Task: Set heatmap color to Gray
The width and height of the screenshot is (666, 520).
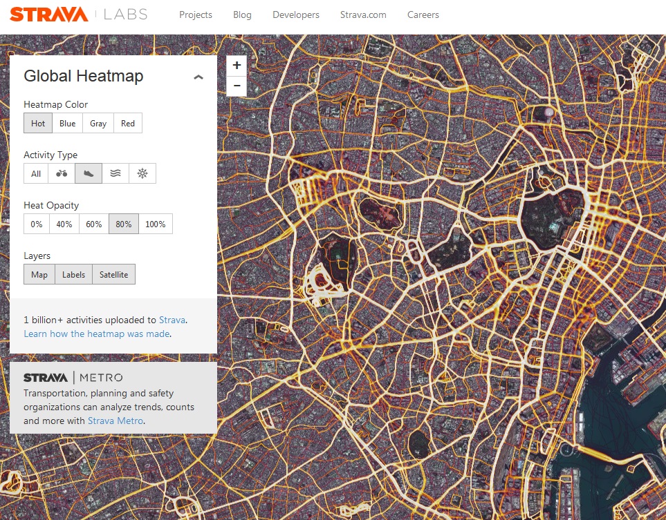Action: tap(98, 123)
